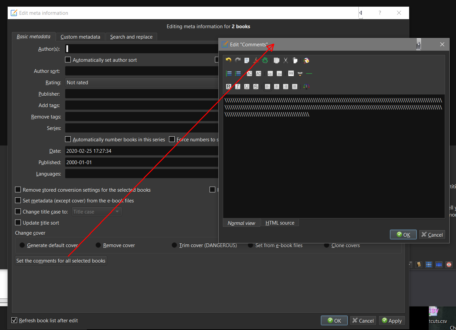Click the help question mark in title bar
Screen dimensions: 456x330
(x=380, y=13)
